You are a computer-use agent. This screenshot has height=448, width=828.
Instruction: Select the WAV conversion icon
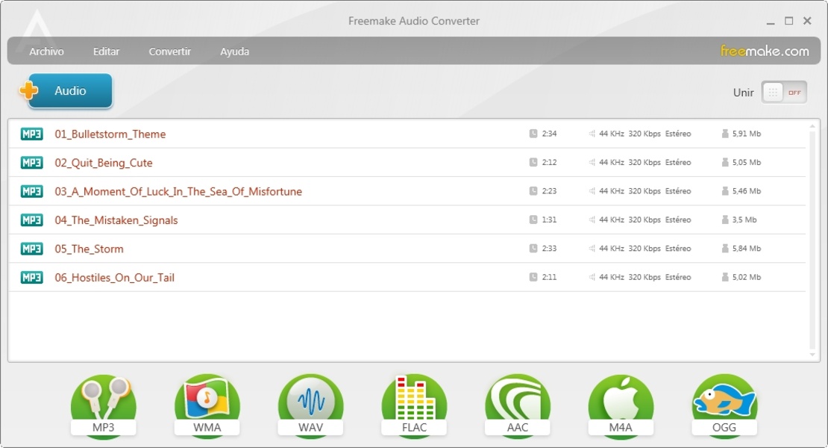point(310,406)
